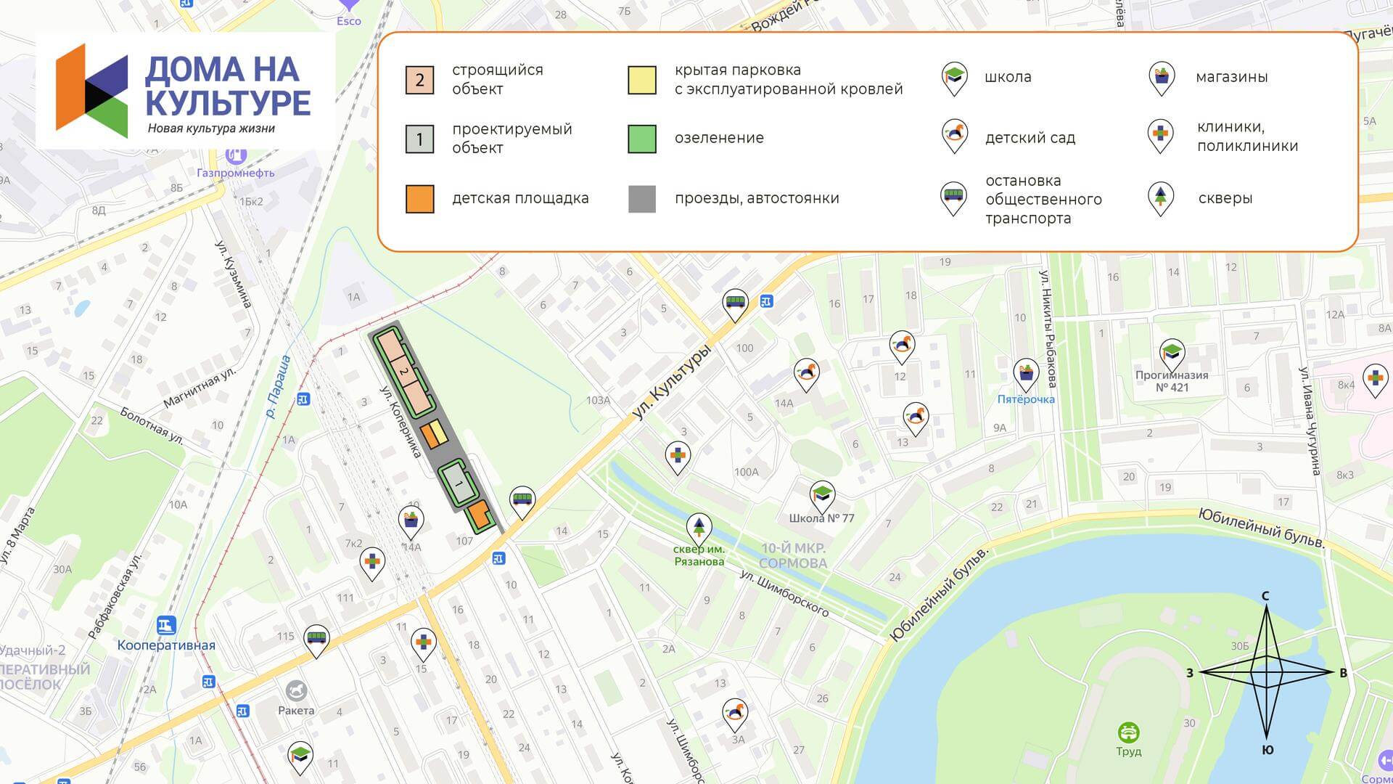The image size is (1393, 784).
Task: Click the compass rose
Action: (1266, 673)
